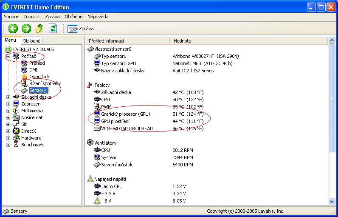Select the Síť network icon
This screenshot has height=217, width=338.
point(16,124)
